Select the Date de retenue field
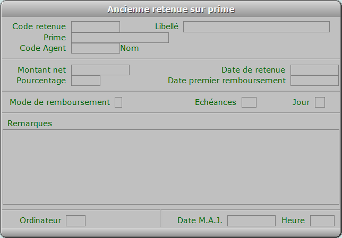 [314, 70]
